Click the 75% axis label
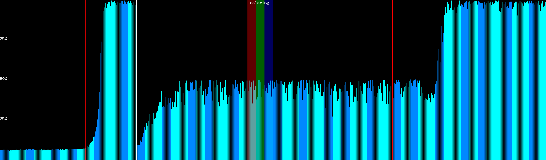The height and width of the screenshot is (160, 546). (x=3, y=39)
